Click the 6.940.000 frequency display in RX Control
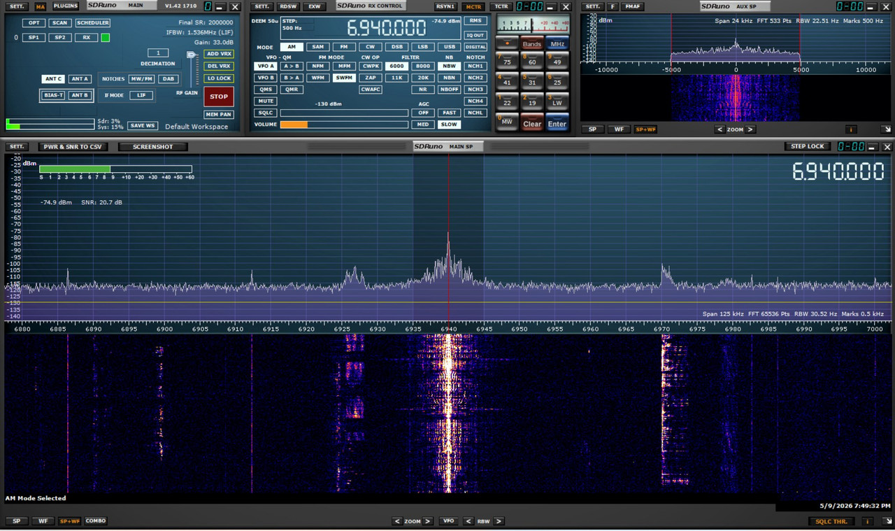The image size is (895, 531). [387, 28]
